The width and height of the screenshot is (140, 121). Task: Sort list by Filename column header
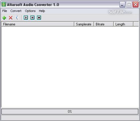click(x=38, y=24)
